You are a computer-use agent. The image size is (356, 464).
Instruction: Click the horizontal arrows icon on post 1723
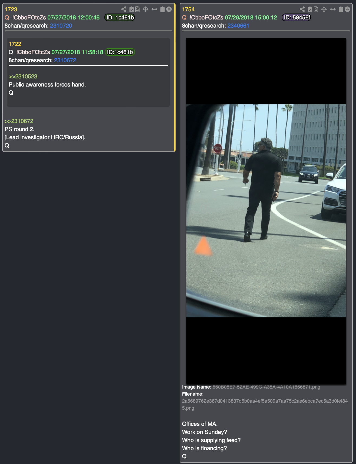click(154, 9)
